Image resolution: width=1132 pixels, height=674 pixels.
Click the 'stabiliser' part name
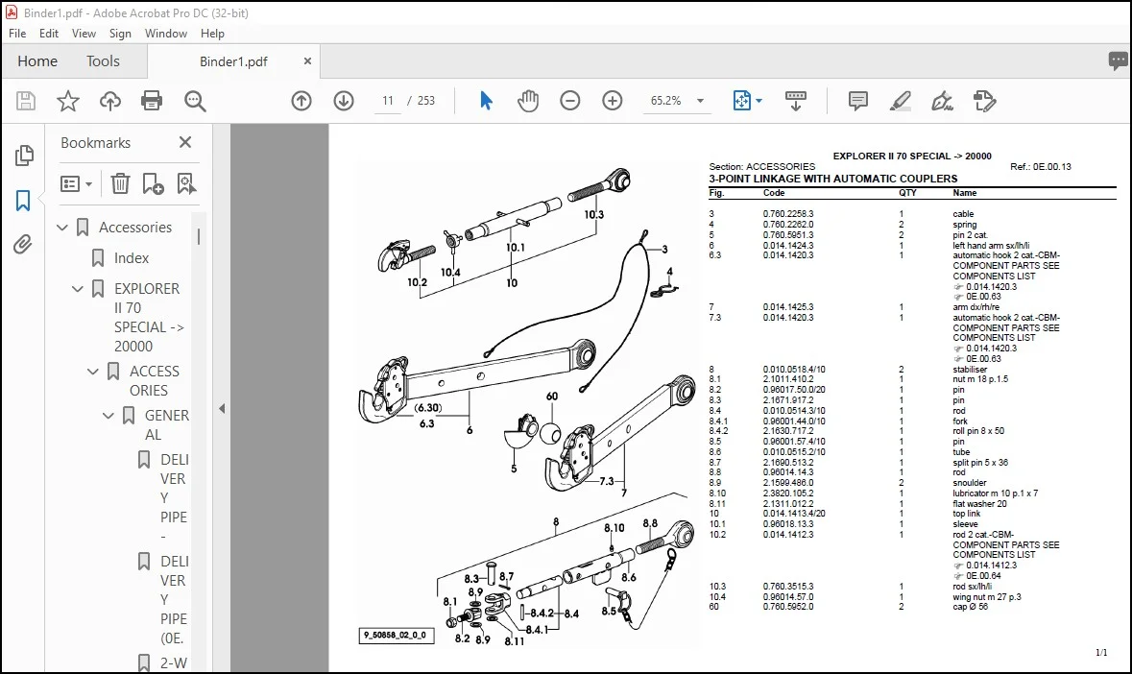coord(970,370)
